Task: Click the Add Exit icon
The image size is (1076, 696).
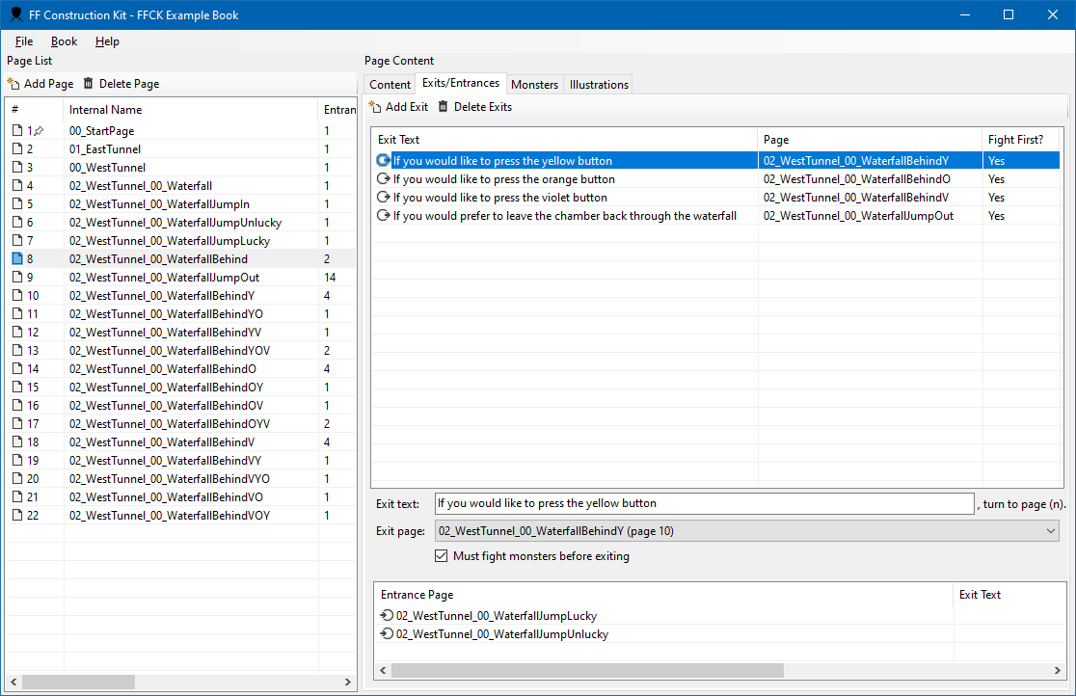Action: coord(375,107)
